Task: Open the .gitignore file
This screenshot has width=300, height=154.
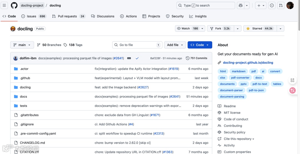Action: 27,124
